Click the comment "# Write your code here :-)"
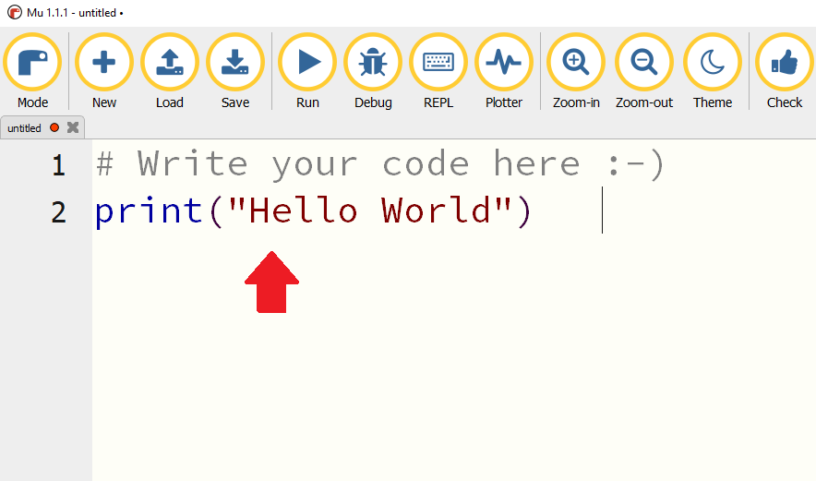This screenshot has width=816, height=481. [x=380, y=164]
